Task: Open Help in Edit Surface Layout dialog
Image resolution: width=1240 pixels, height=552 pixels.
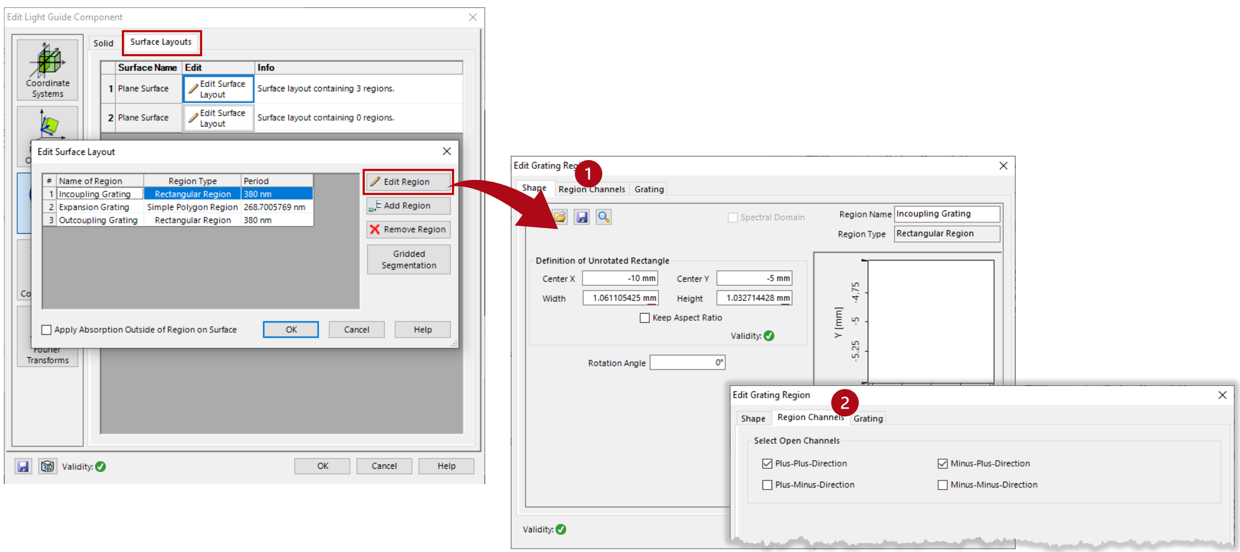Action: pos(423,330)
